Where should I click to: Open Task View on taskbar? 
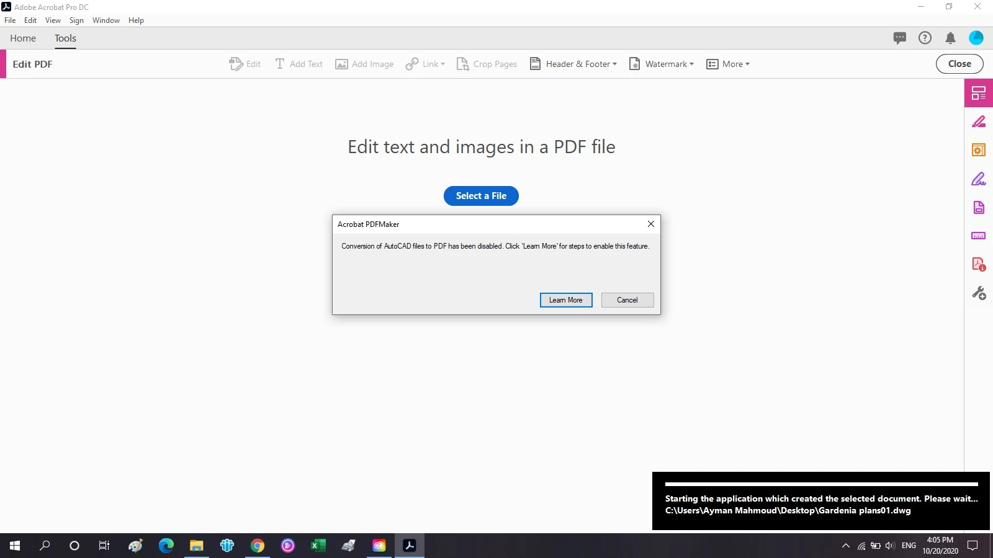(x=104, y=546)
